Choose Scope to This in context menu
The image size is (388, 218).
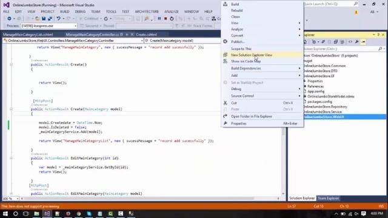pos(263,48)
